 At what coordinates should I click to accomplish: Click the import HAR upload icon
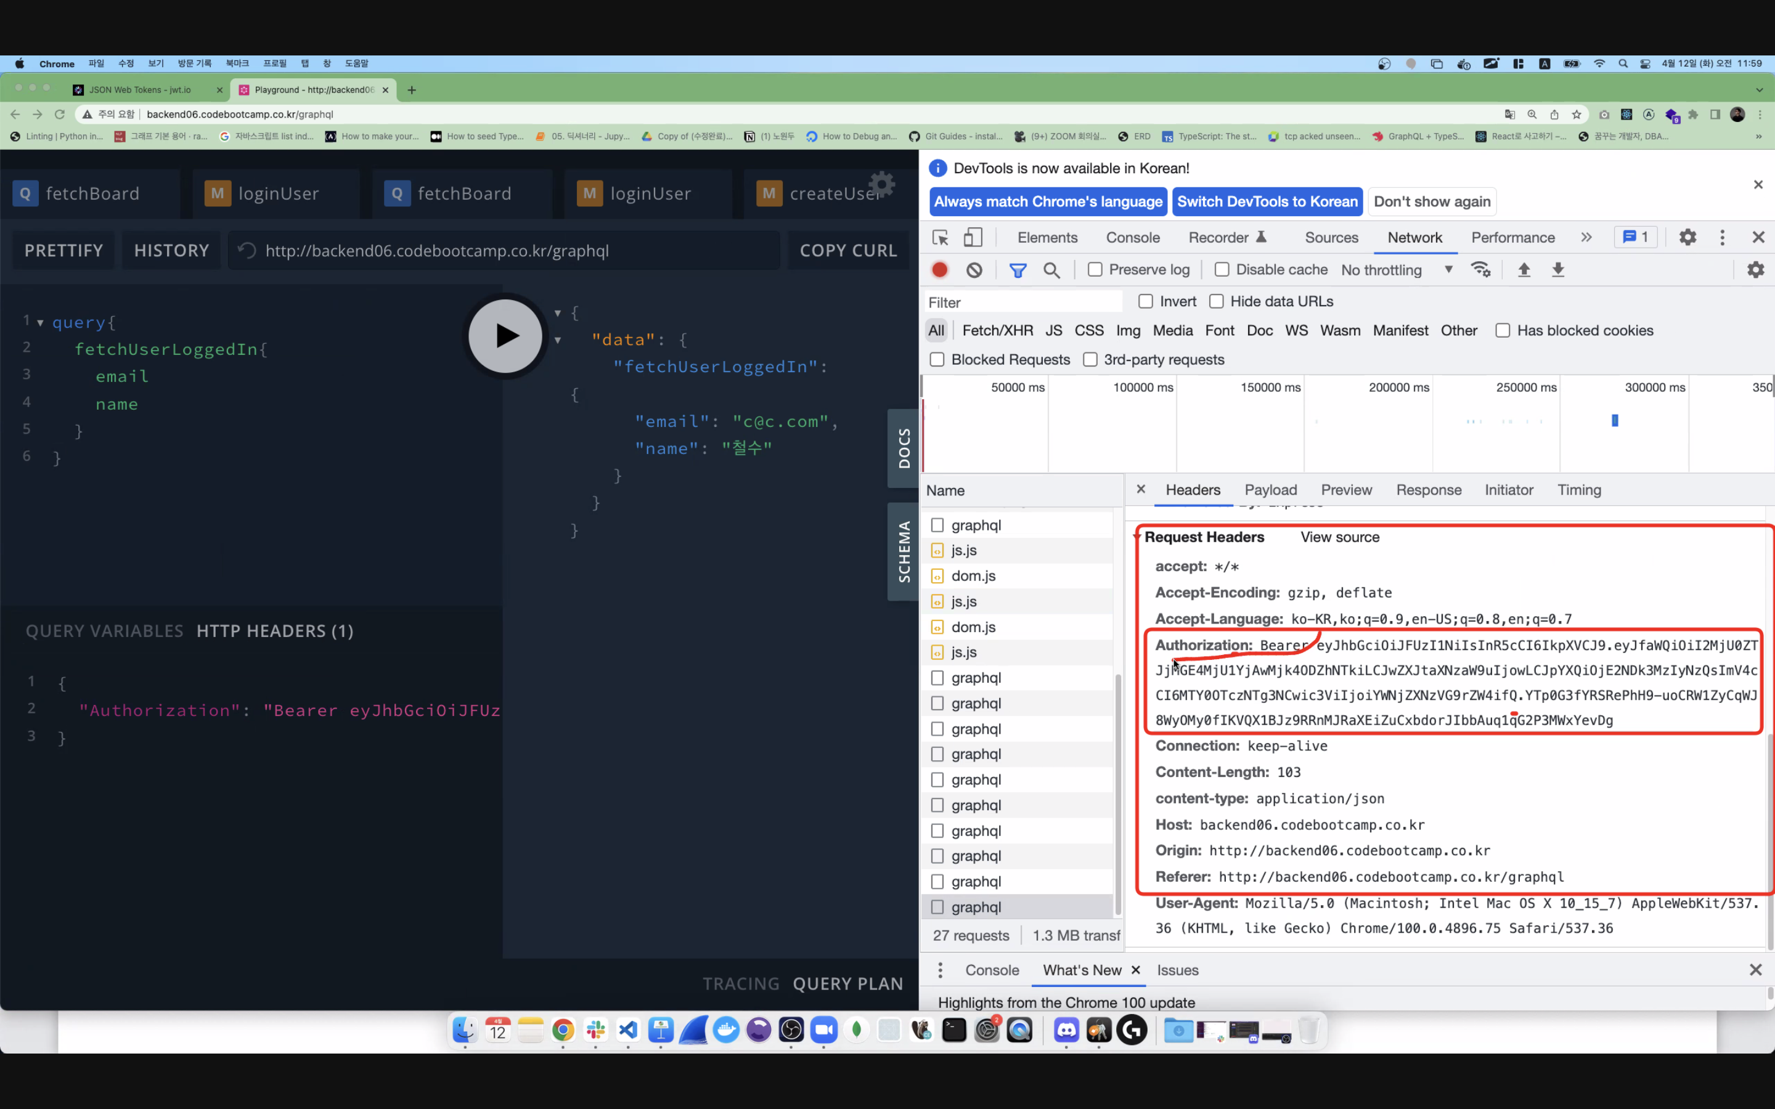pos(1524,270)
